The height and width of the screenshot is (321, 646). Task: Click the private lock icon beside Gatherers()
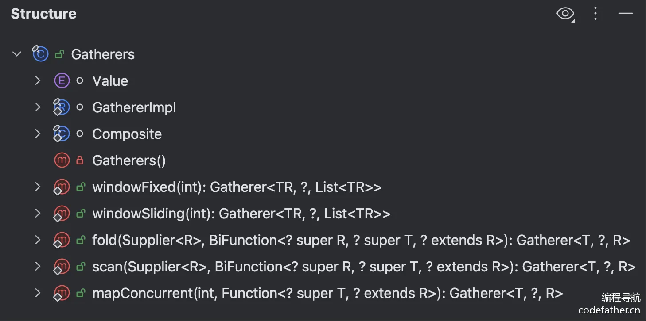point(80,160)
